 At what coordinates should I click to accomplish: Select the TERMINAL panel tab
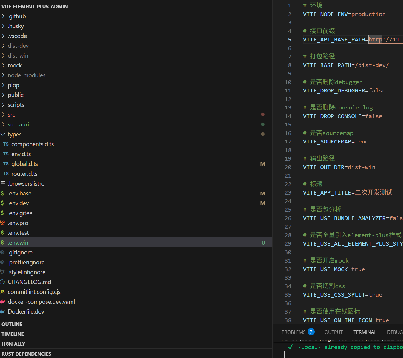[x=365, y=332]
